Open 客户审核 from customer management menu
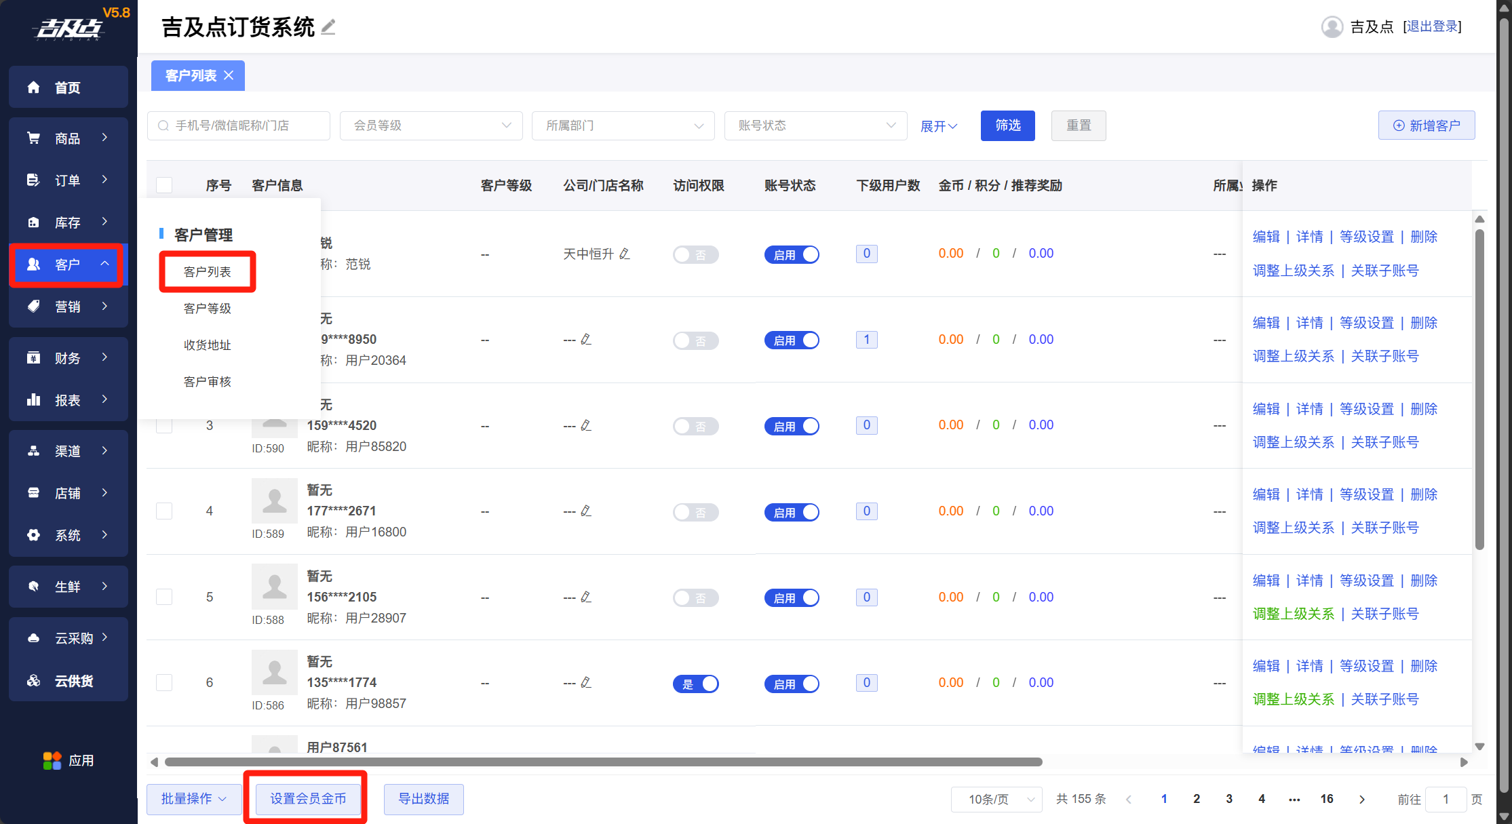 (x=208, y=382)
